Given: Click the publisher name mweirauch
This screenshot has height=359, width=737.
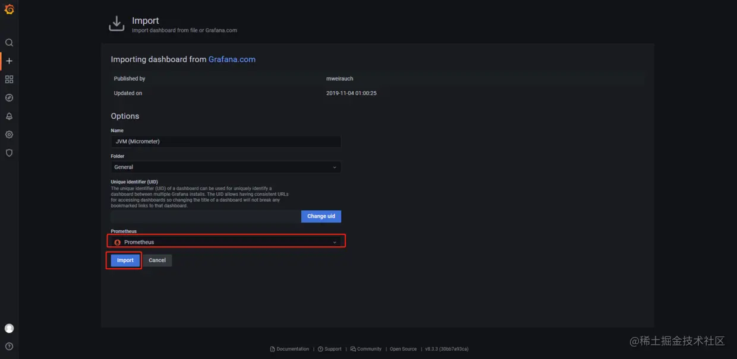Looking at the screenshot, I should click(x=340, y=78).
